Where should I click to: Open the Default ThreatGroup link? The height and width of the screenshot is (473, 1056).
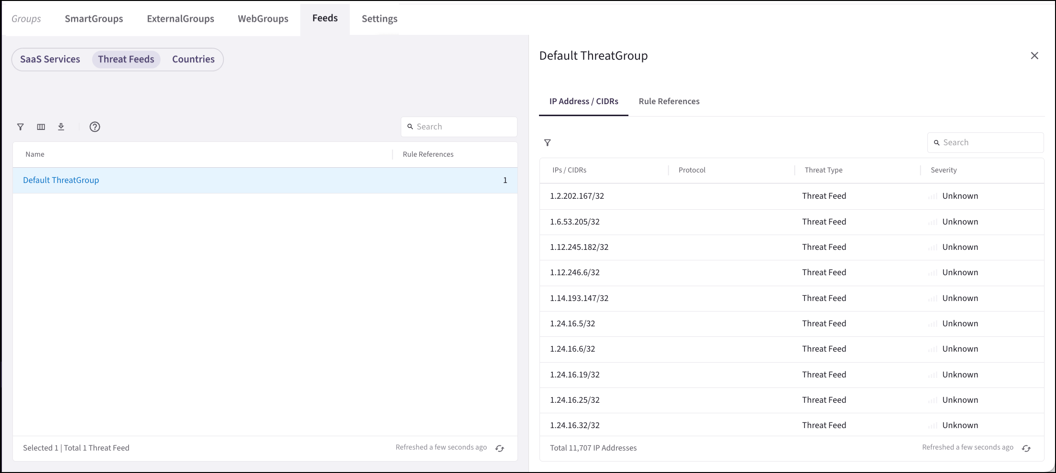click(61, 180)
